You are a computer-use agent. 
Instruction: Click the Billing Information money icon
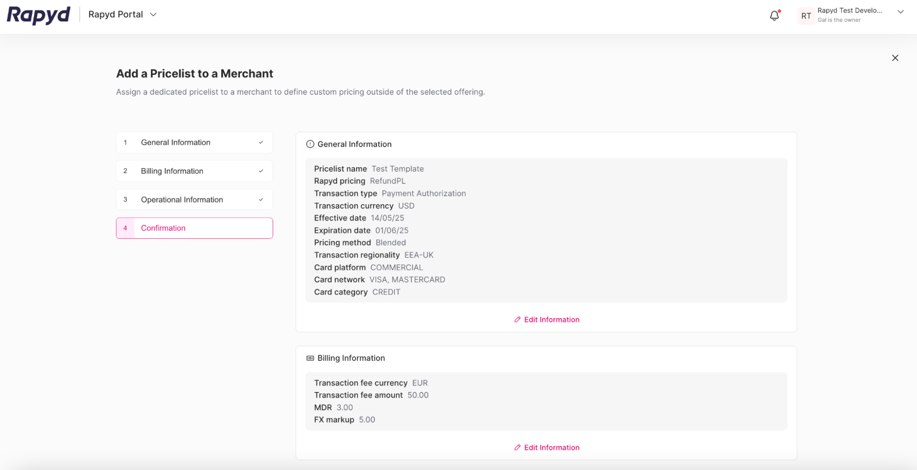pyautogui.click(x=310, y=358)
